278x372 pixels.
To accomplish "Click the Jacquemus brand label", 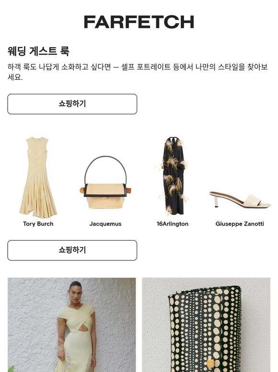I will [x=105, y=223].
